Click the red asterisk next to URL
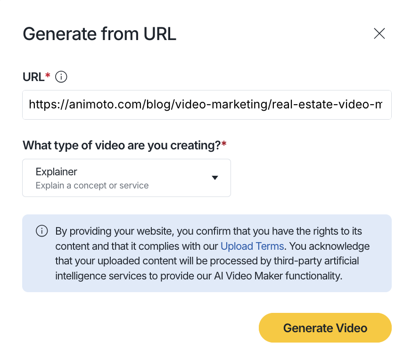Image resolution: width=412 pixels, height=360 pixels. (x=48, y=76)
